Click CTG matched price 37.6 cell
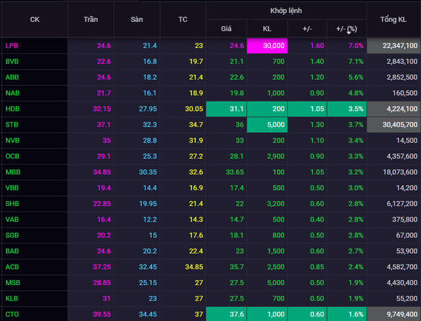This screenshot has height=321, width=421. (226, 314)
